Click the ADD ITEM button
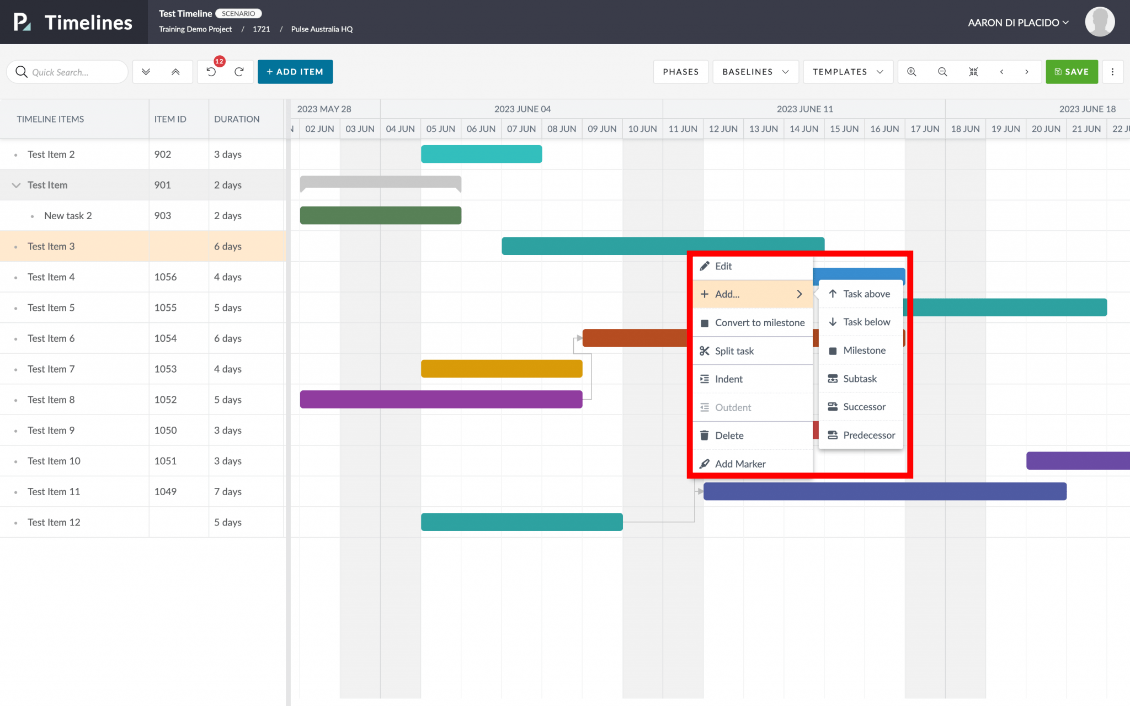Viewport: 1130px width, 706px height. click(295, 71)
